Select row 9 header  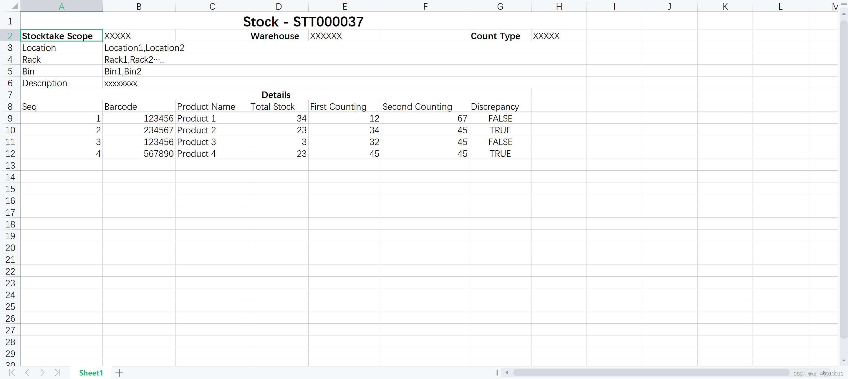click(x=10, y=118)
